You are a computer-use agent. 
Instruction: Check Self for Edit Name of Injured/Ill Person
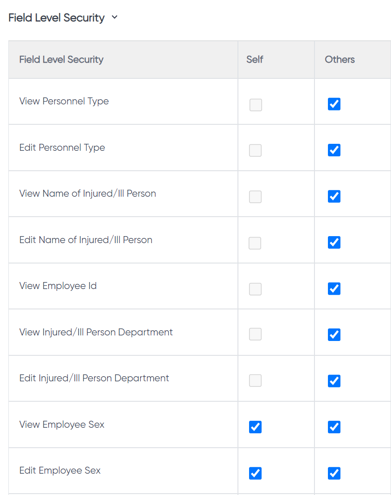pos(255,243)
